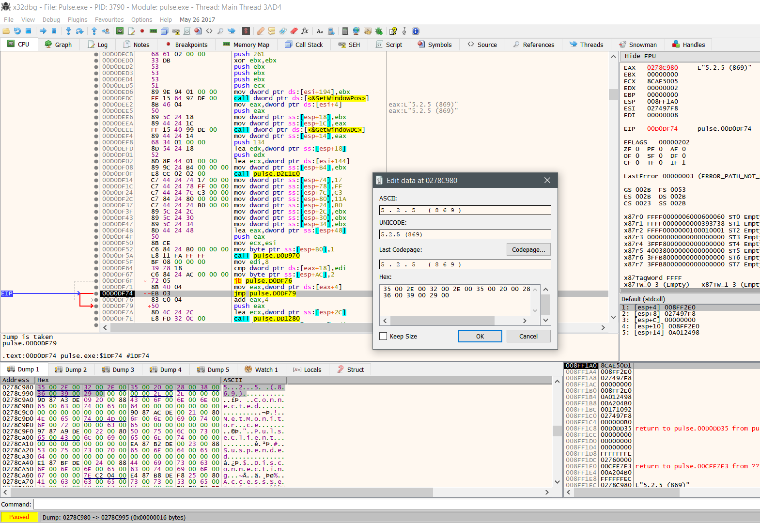Click the blue About info icon
The image size is (760, 523).
pyautogui.click(x=416, y=31)
